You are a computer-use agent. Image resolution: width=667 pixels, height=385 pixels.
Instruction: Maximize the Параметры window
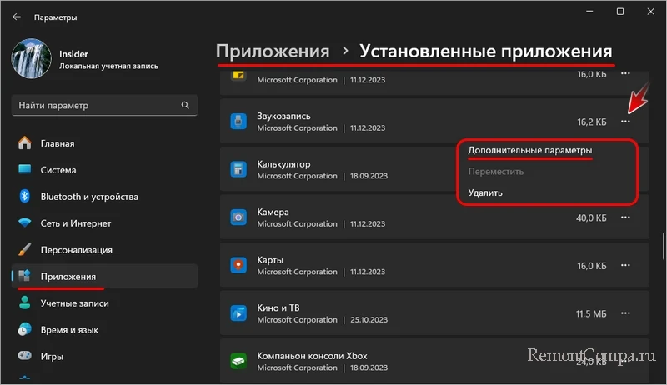coord(620,12)
